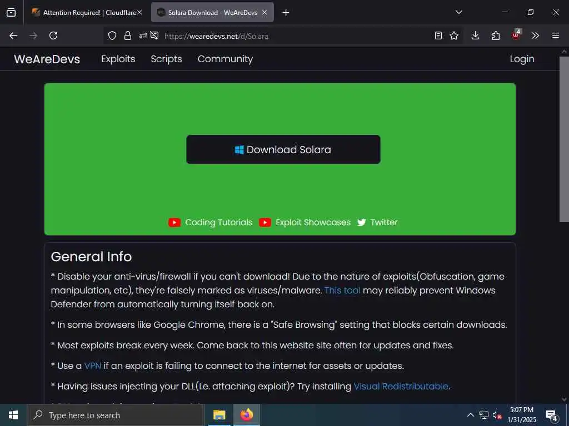Close the Cloudflare tab
Viewport: 569px width, 426px height.
(x=139, y=12)
